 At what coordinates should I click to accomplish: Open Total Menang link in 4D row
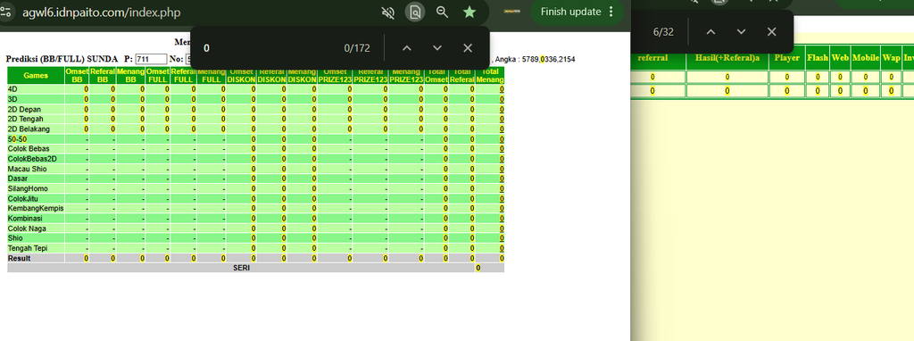(502, 90)
